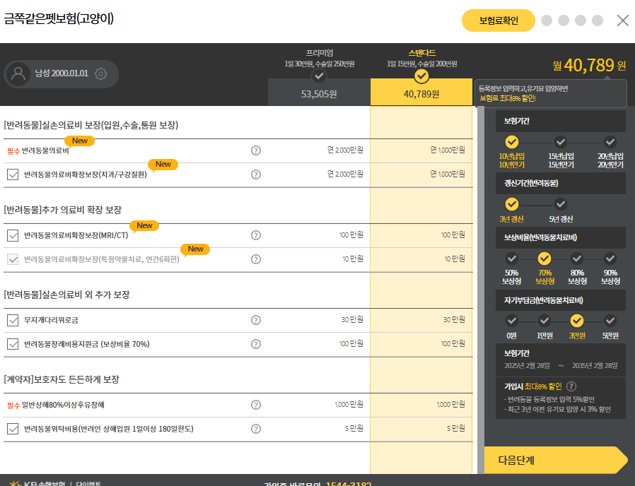The width and height of the screenshot is (635, 486).
Task: View help for 일반상해80%이상후유장해
Action: click(255, 405)
